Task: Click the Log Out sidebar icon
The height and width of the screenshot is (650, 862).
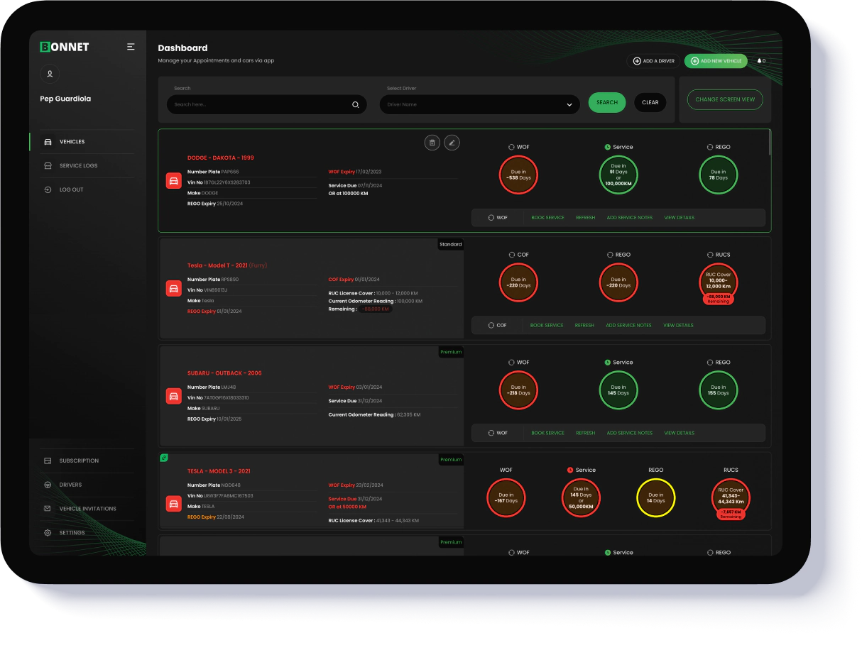Action: [48, 189]
